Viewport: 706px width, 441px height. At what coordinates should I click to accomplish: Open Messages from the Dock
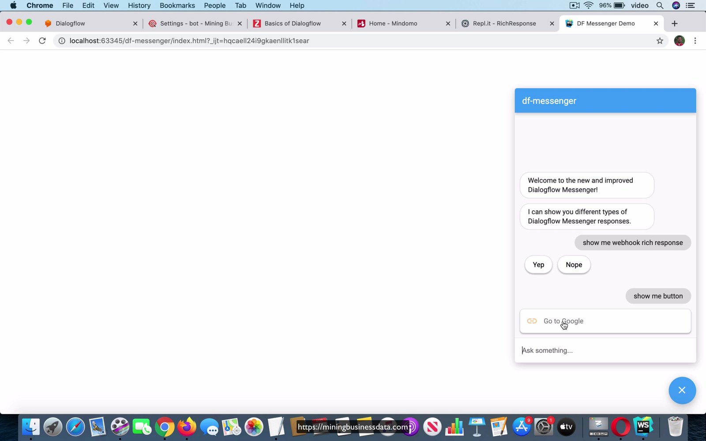[209, 427]
